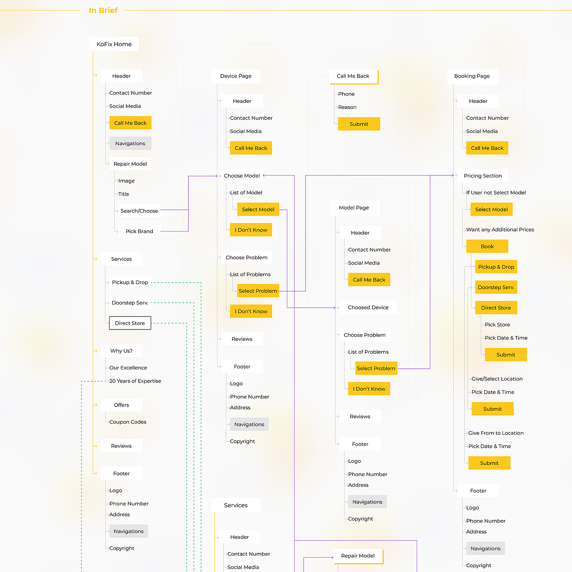Click Navigations in the Model Page footer
Image resolution: width=572 pixels, height=572 pixels.
click(367, 502)
